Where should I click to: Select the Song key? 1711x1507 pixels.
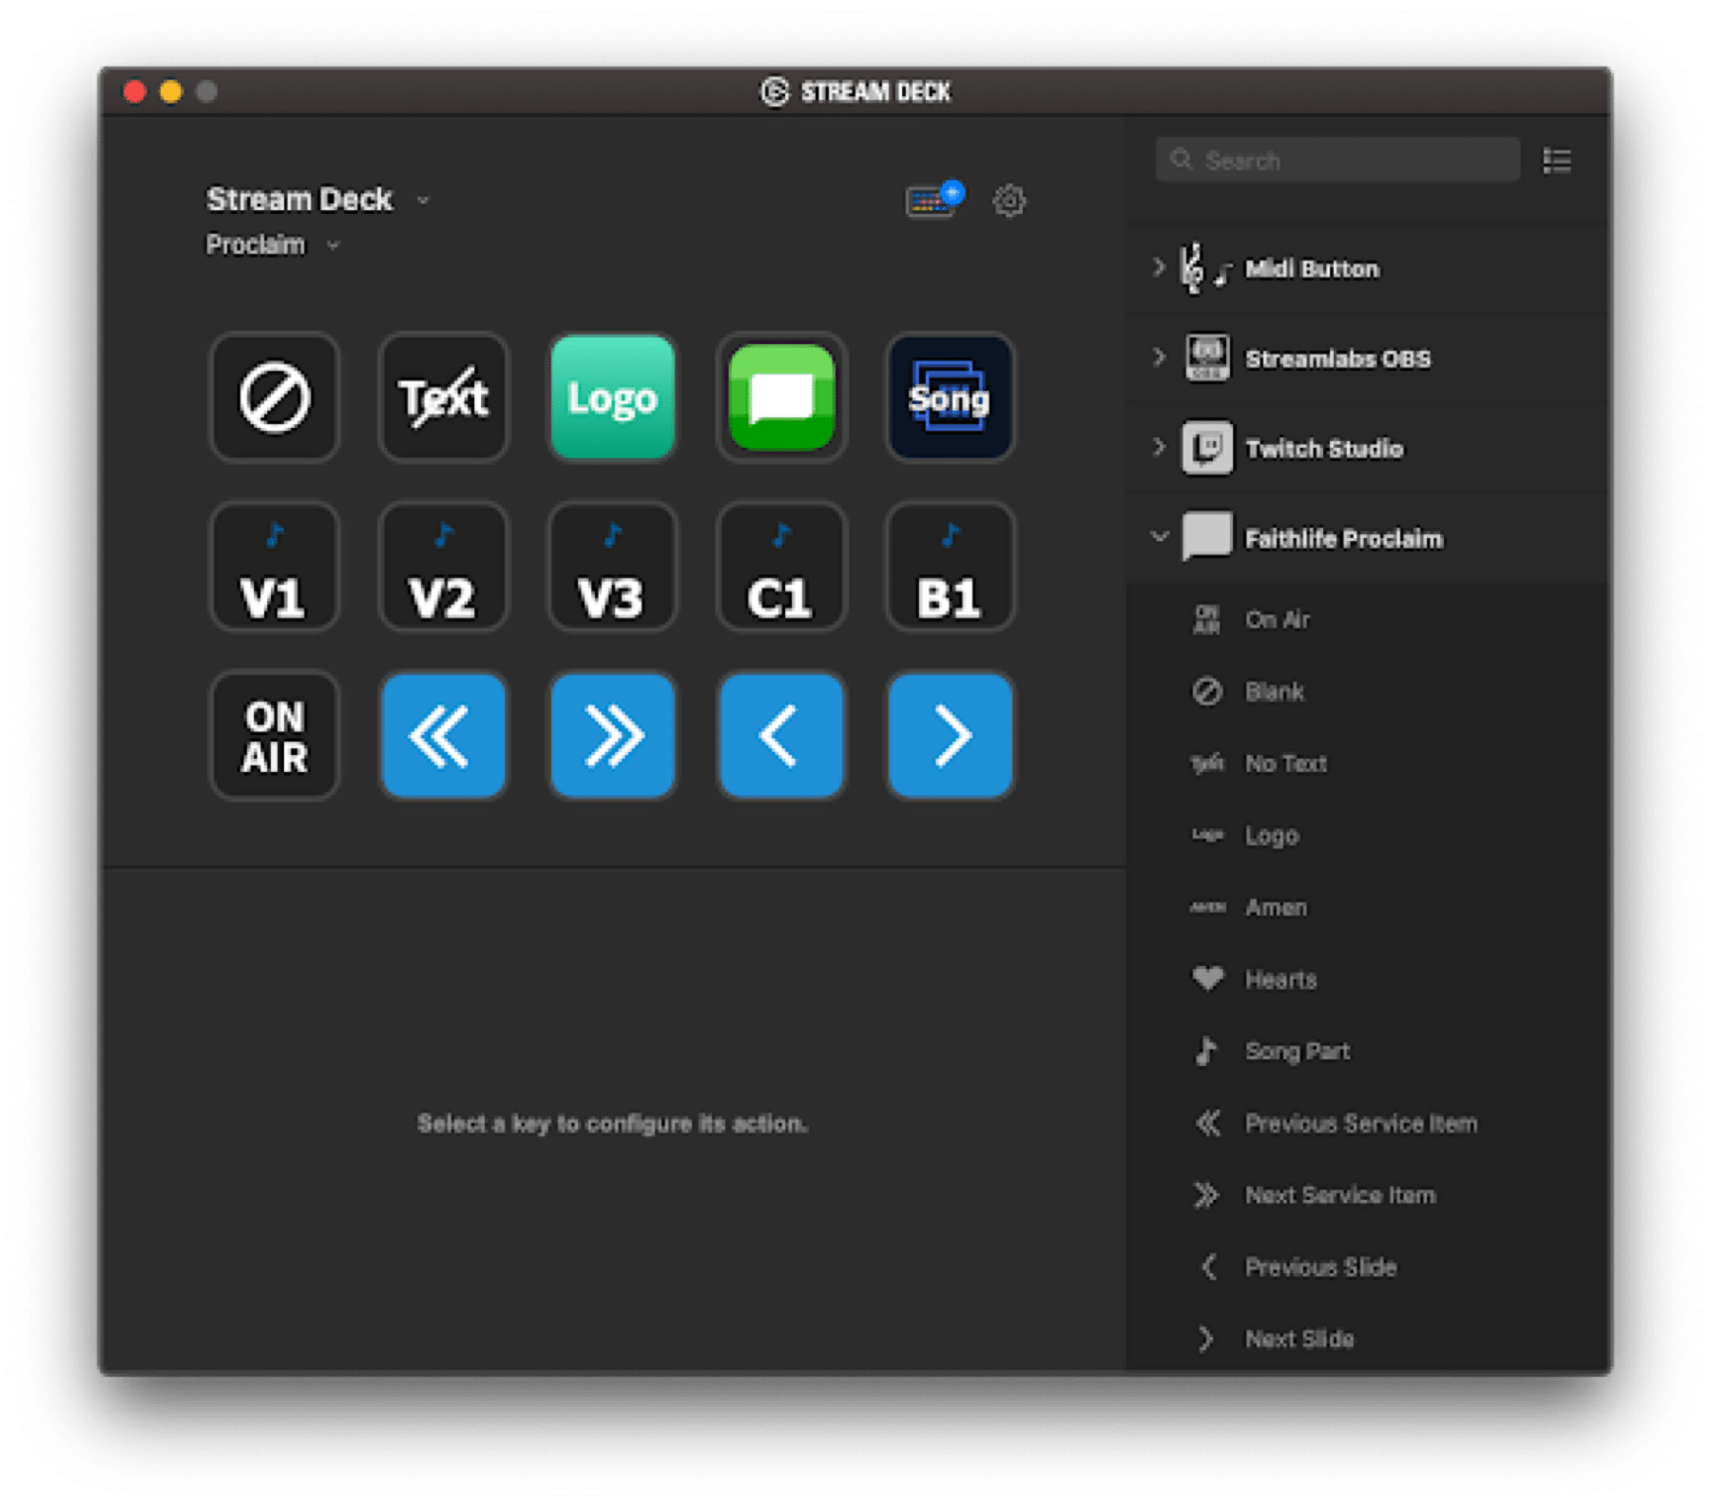pyautogui.click(x=950, y=397)
